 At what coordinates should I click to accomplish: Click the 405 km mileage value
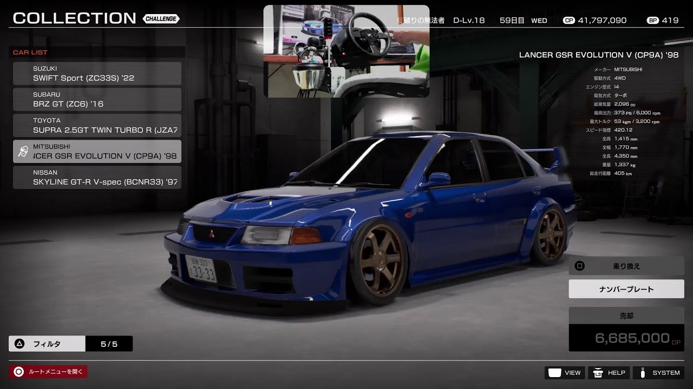(623, 173)
